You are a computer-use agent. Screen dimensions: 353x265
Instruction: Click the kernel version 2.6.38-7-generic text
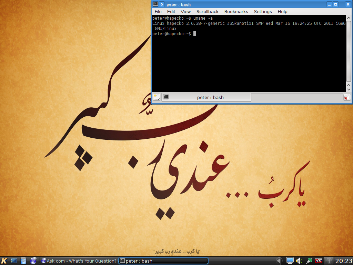click(205, 23)
